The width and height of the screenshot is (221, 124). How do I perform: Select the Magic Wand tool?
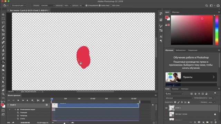(x=3, y=27)
